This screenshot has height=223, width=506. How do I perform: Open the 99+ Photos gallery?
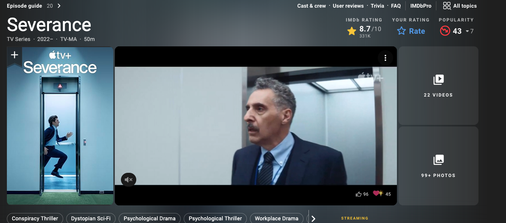[x=438, y=166]
